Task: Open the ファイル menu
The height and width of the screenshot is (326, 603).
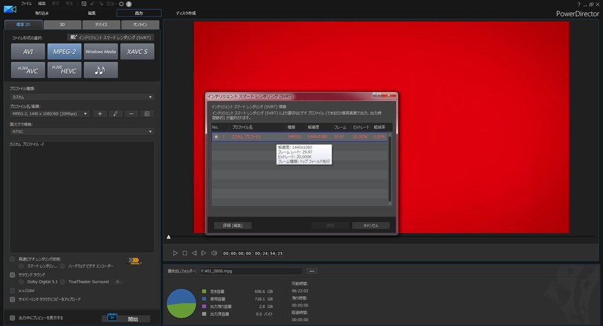Action: tap(26, 4)
